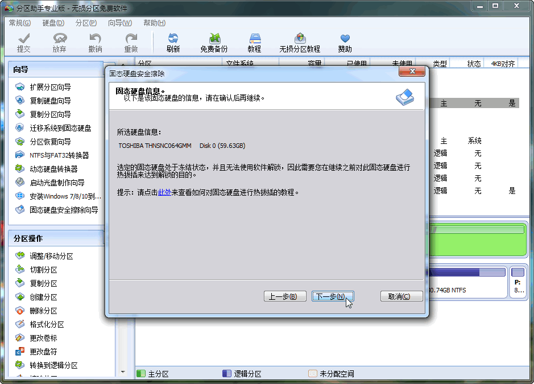Launch the 启动光盘制作向导
This screenshot has width=534, height=384.
coord(51,183)
